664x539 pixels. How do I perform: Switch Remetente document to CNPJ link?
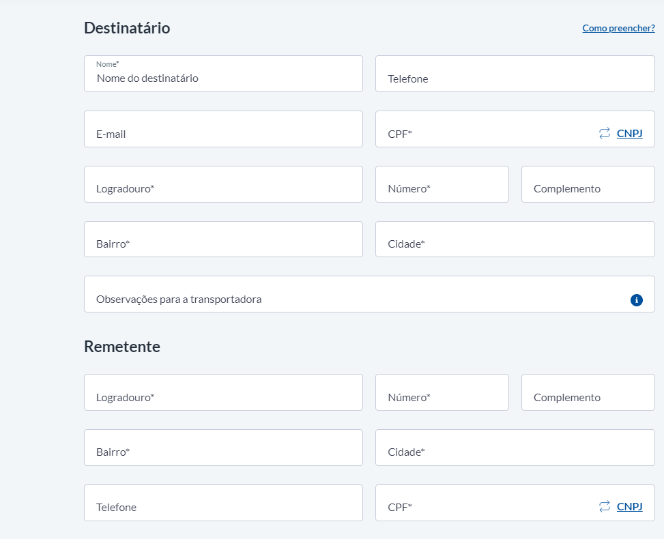point(629,506)
